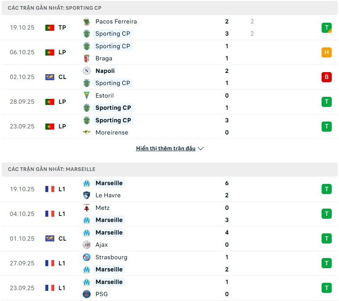Click the red B badge for the Napoli match
Screen dimensions: 339x301
(326, 77)
